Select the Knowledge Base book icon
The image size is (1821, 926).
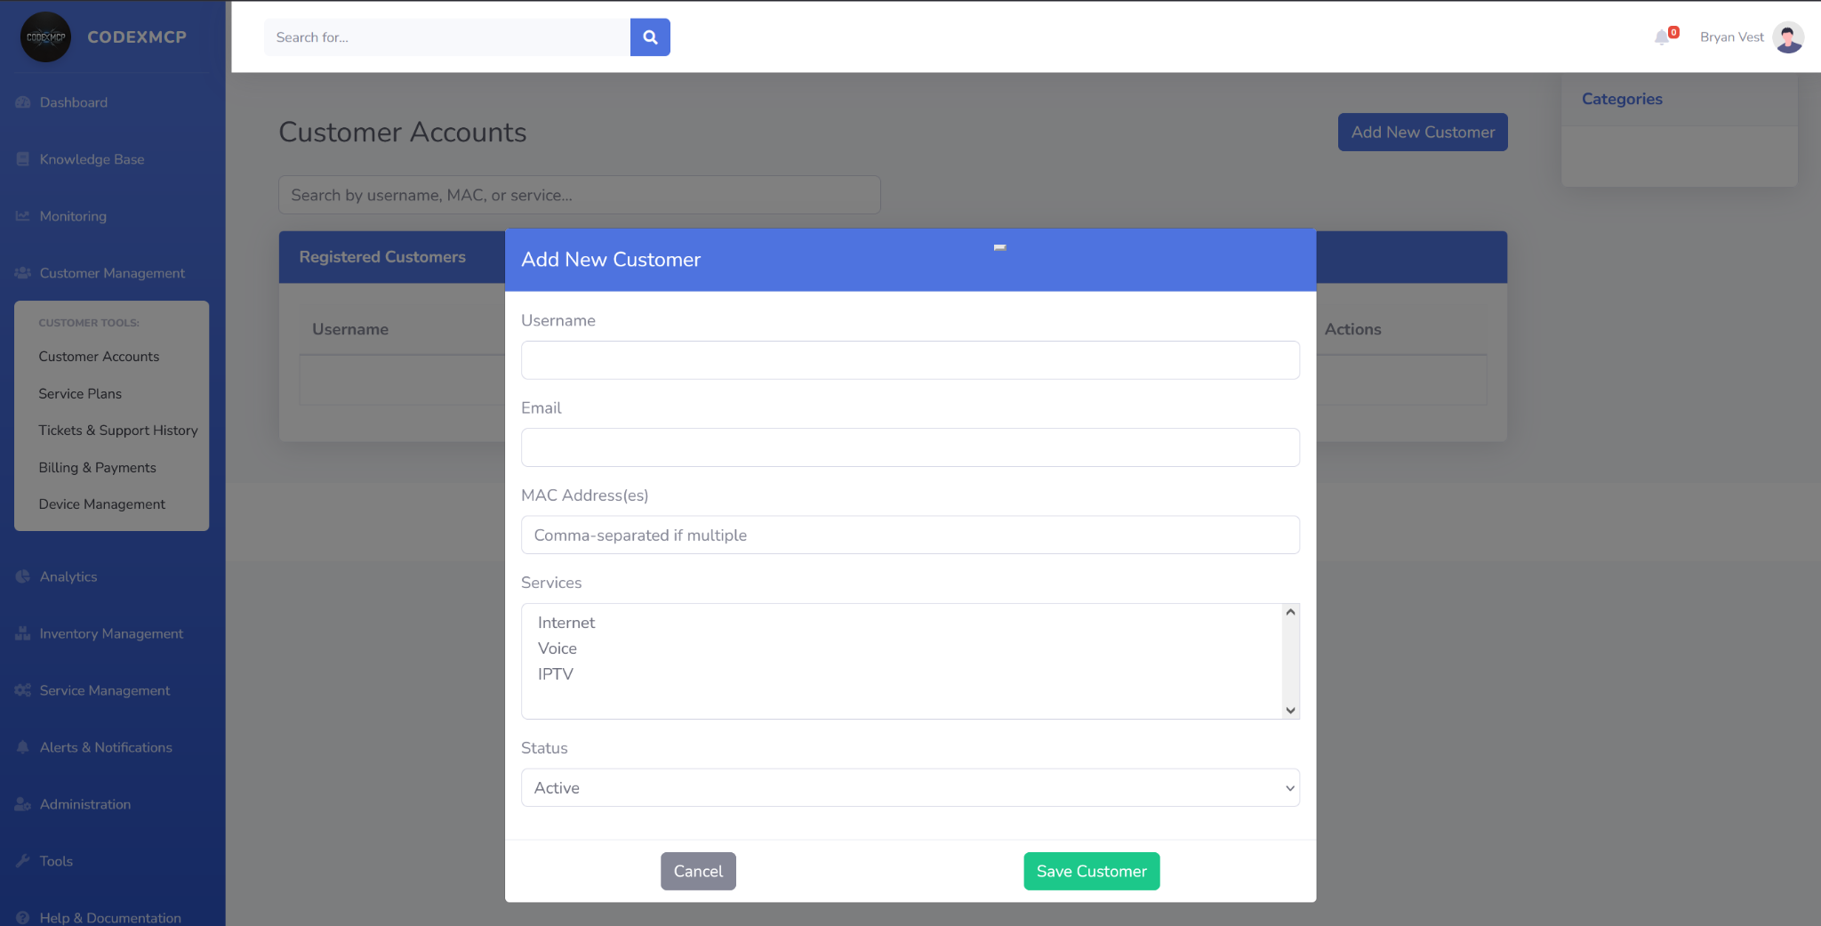pos(22,159)
